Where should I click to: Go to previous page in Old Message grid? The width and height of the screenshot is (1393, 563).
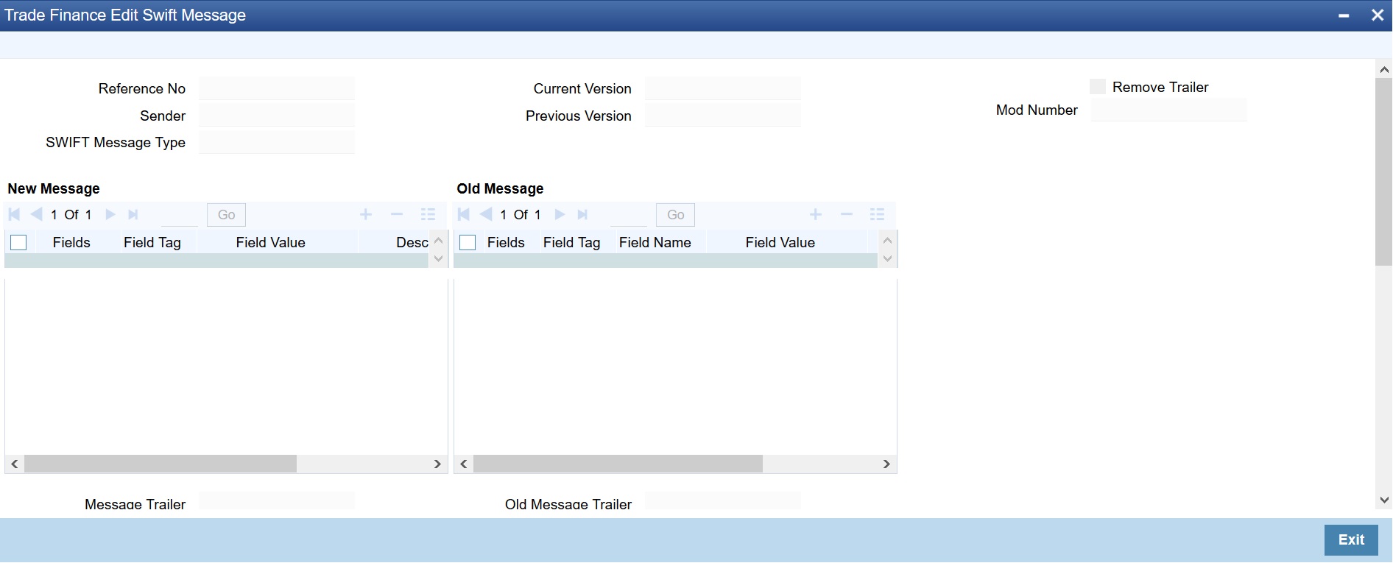pos(486,214)
